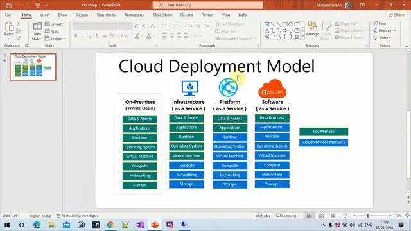Open the Section dropdown
411x231 pixels.
(x=55, y=38)
